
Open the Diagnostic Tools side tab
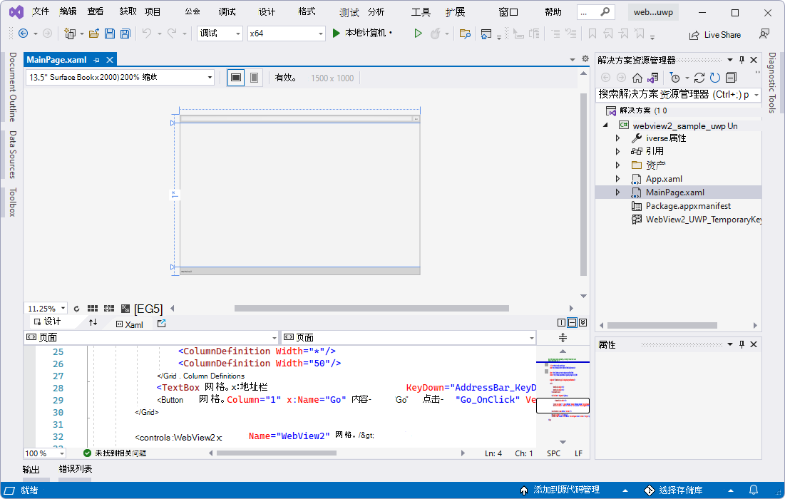[x=772, y=83]
